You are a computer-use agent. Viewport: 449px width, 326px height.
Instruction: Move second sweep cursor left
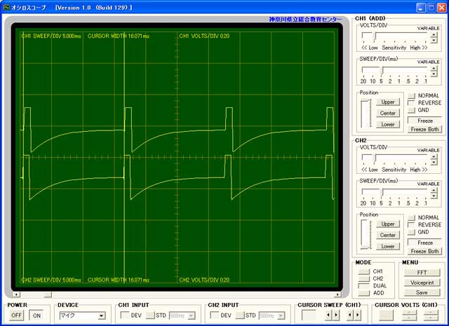(x=350, y=315)
